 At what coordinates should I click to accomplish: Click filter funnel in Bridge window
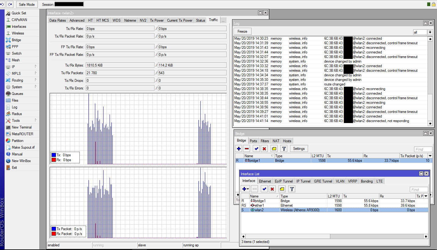click(x=284, y=149)
